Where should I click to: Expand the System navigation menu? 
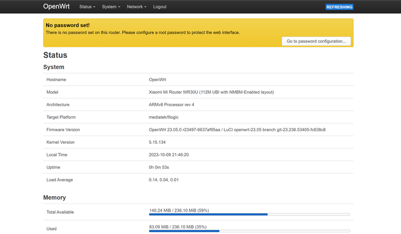click(111, 7)
